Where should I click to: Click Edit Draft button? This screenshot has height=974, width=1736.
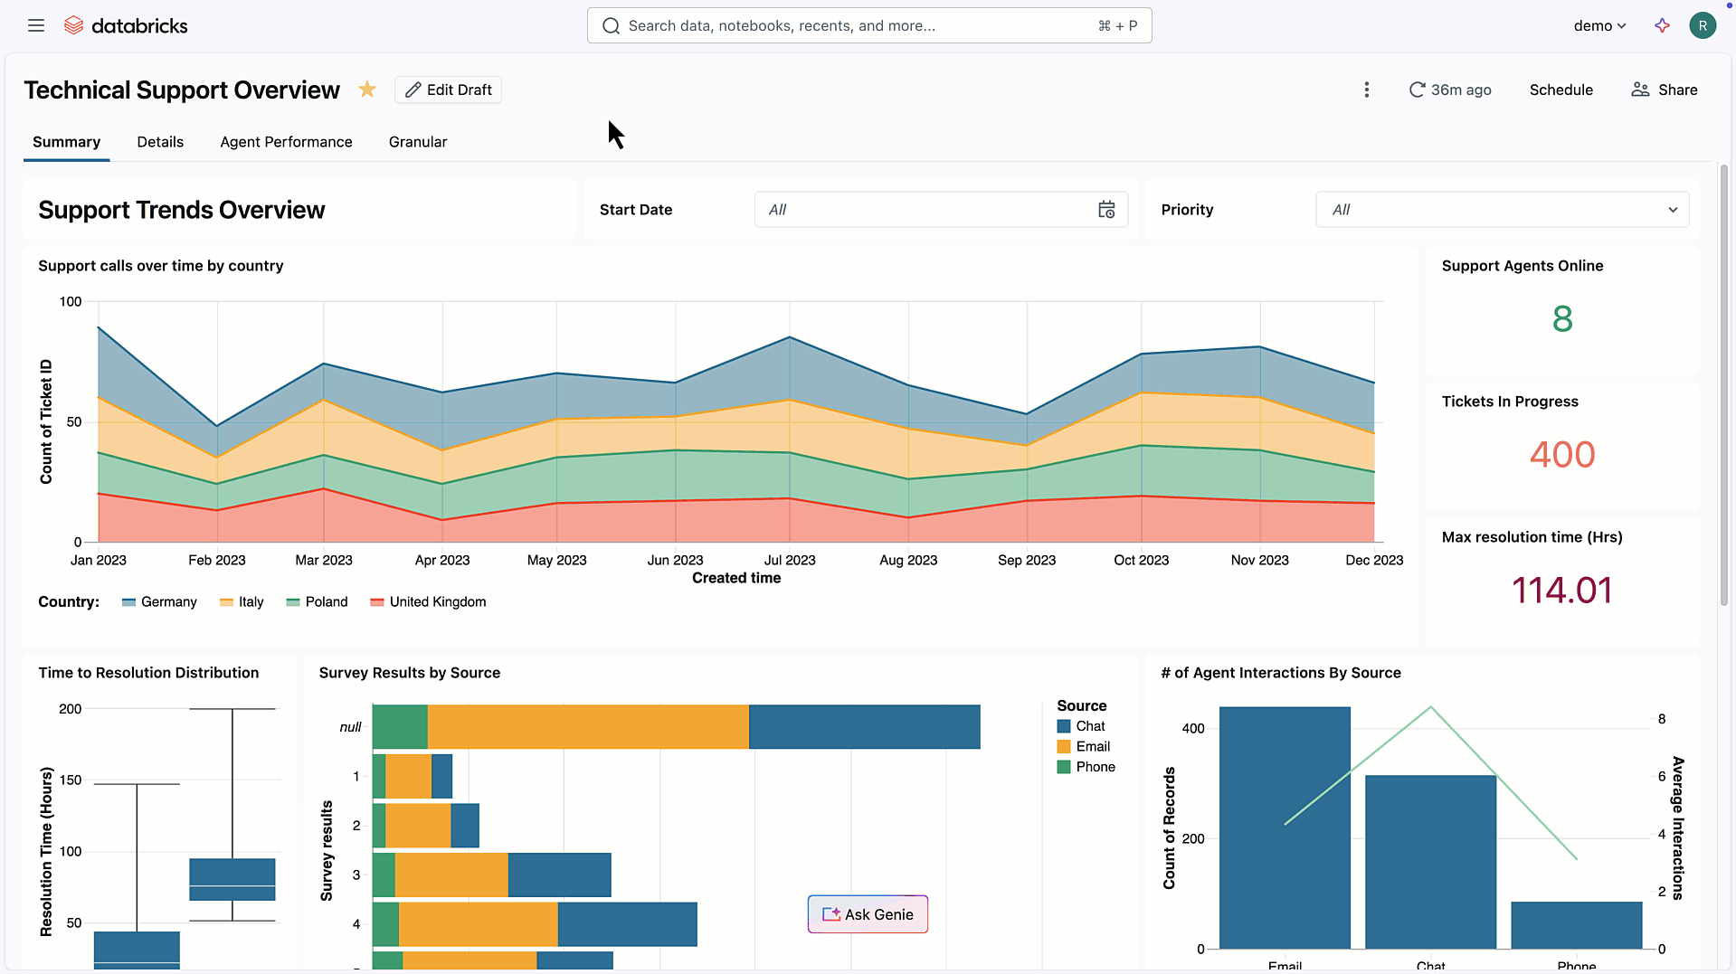click(x=449, y=90)
